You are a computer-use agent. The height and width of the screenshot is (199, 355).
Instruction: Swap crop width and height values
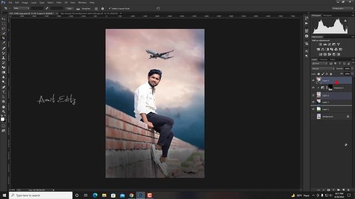tap(47, 8)
